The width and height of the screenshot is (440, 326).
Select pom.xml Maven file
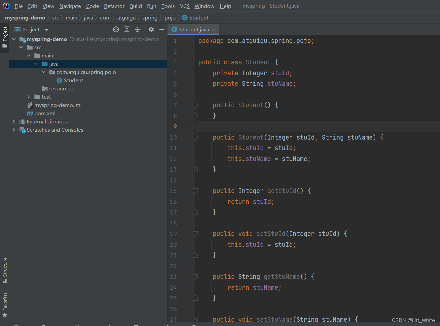coord(45,114)
